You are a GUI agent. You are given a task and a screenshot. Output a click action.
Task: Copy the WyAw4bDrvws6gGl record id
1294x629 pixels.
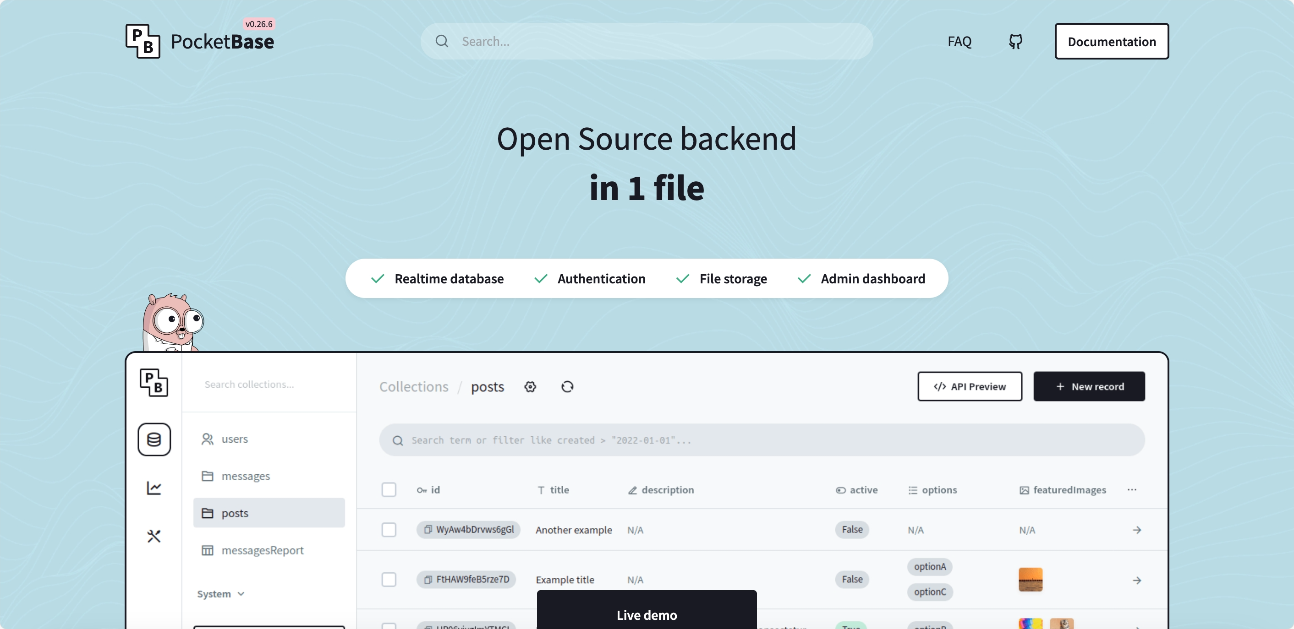tap(428, 530)
